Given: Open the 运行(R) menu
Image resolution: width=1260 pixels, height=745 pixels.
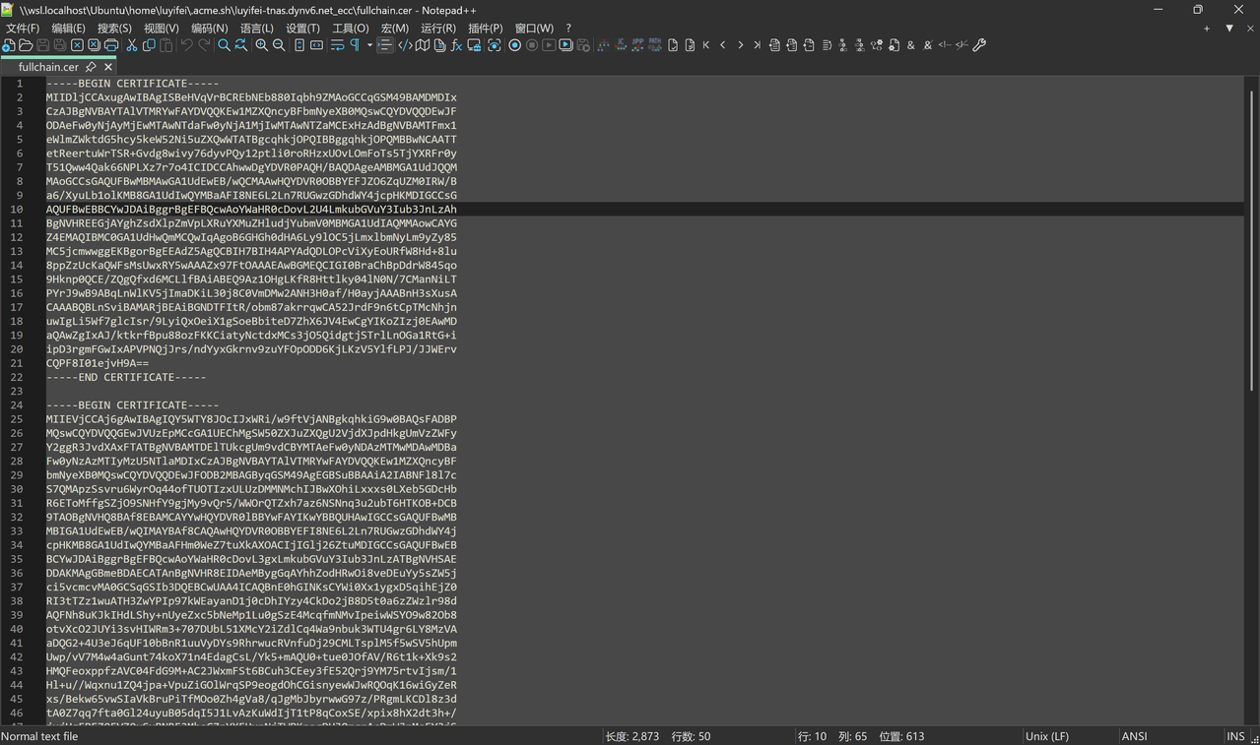Looking at the screenshot, I should 437,29.
